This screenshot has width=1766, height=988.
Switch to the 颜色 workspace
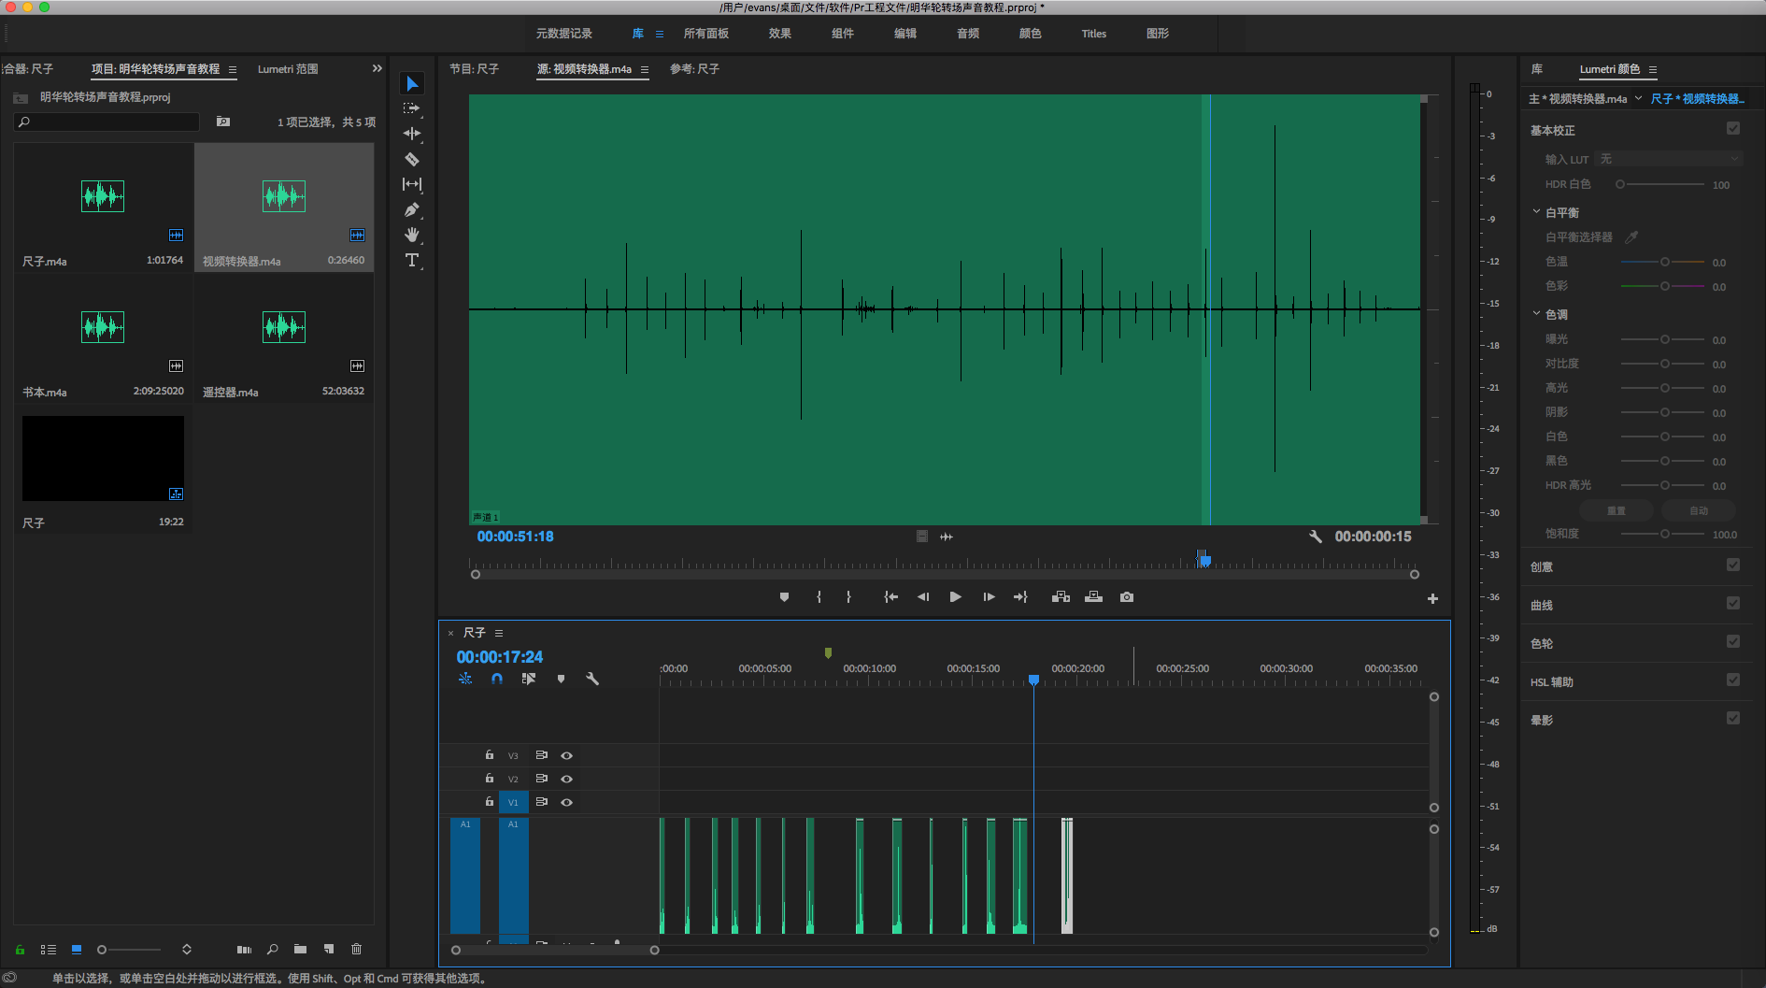[1031, 34]
